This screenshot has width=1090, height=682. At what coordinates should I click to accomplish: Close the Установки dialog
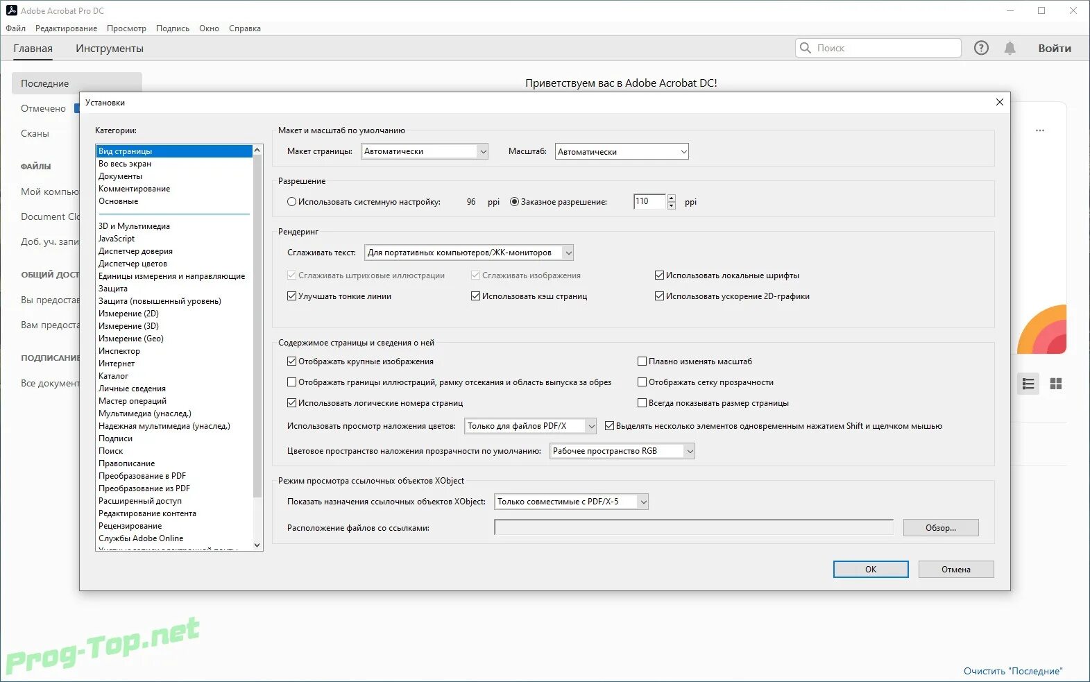coord(1000,102)
